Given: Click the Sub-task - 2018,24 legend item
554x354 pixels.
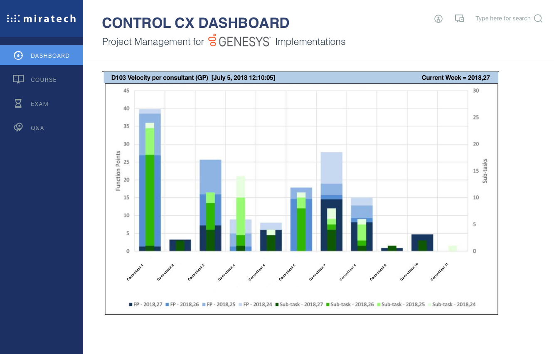Looking at the screenshot, I should 452,305.
